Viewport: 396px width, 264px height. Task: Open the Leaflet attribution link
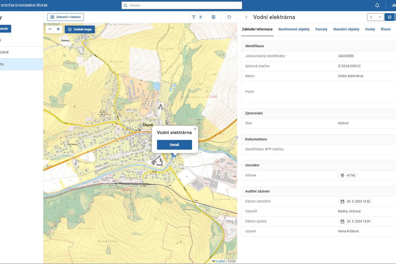click(x=220, y=261)
